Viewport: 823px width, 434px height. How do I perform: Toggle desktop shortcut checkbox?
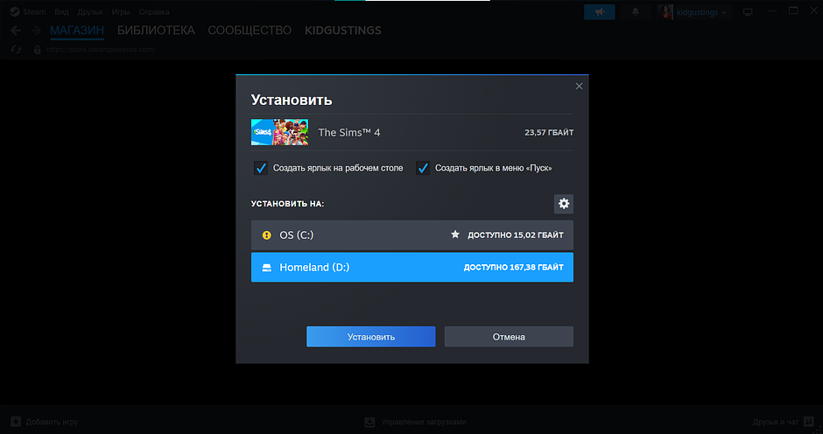[x=260, y=168]
